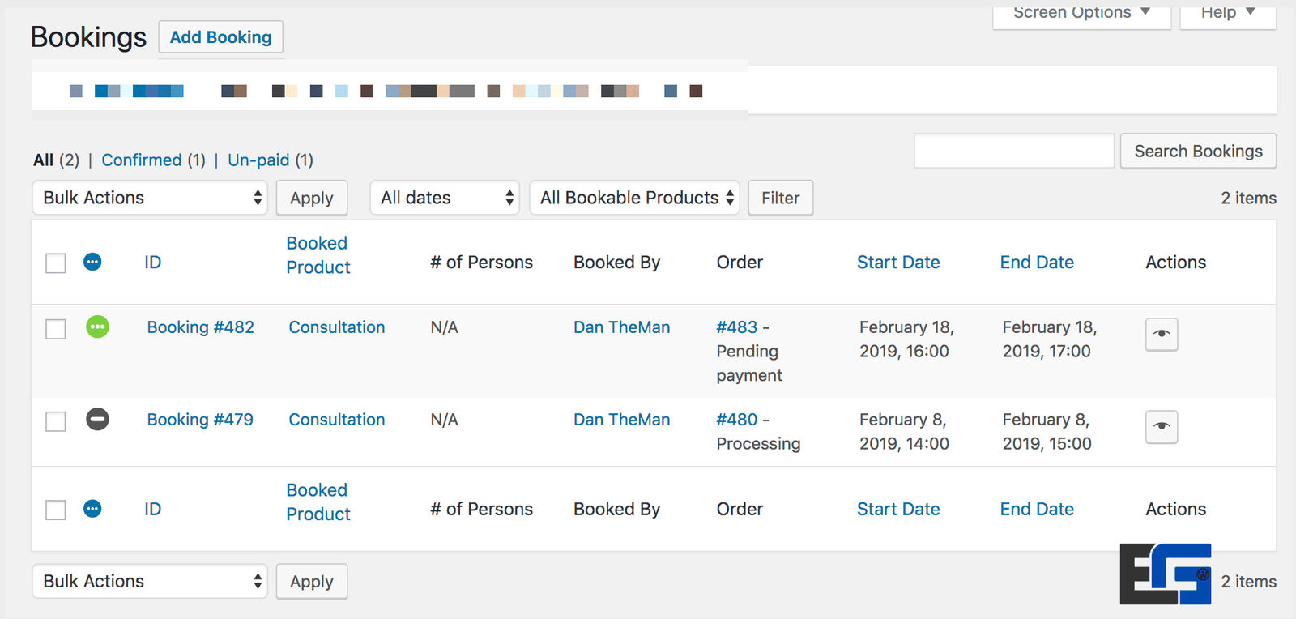Click the status icon in the table header

click(92, 262)
